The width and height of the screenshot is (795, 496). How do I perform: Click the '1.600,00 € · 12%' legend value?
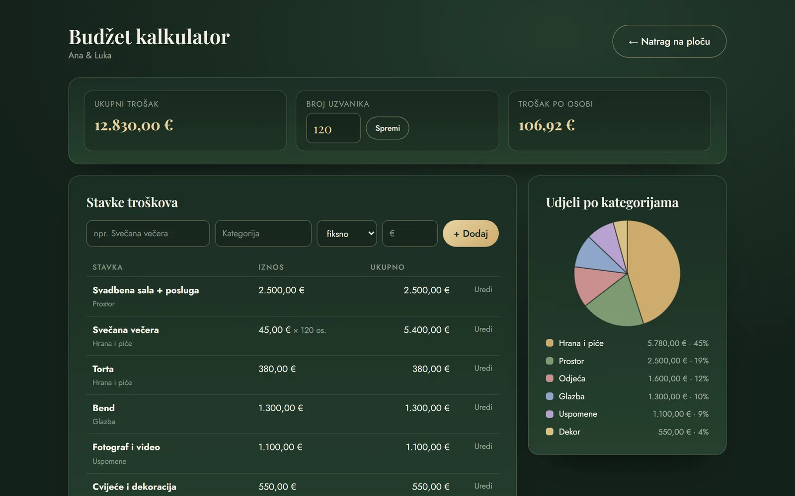[678, 378]
